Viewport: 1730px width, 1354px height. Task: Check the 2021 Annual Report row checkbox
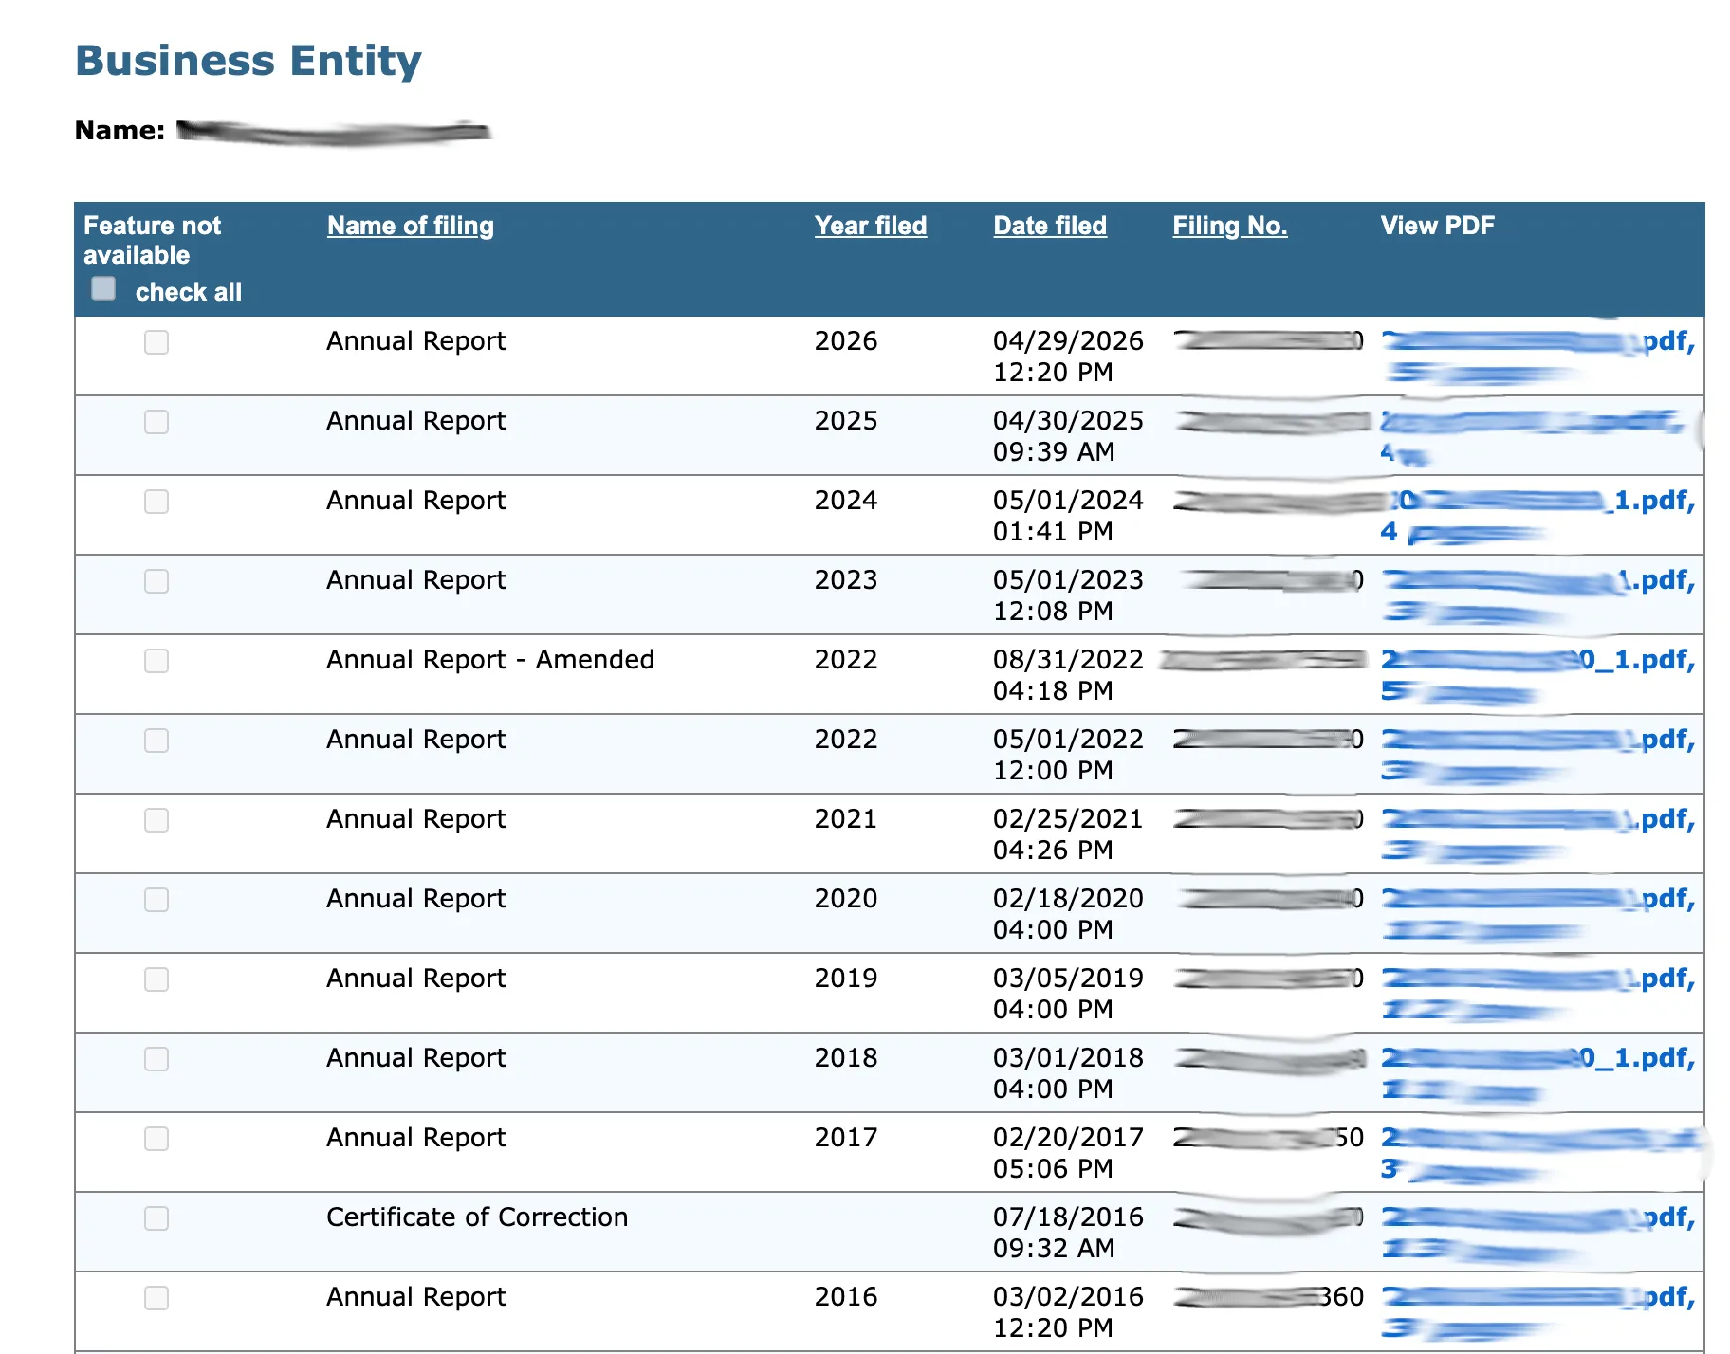click(x=156, y=820)
